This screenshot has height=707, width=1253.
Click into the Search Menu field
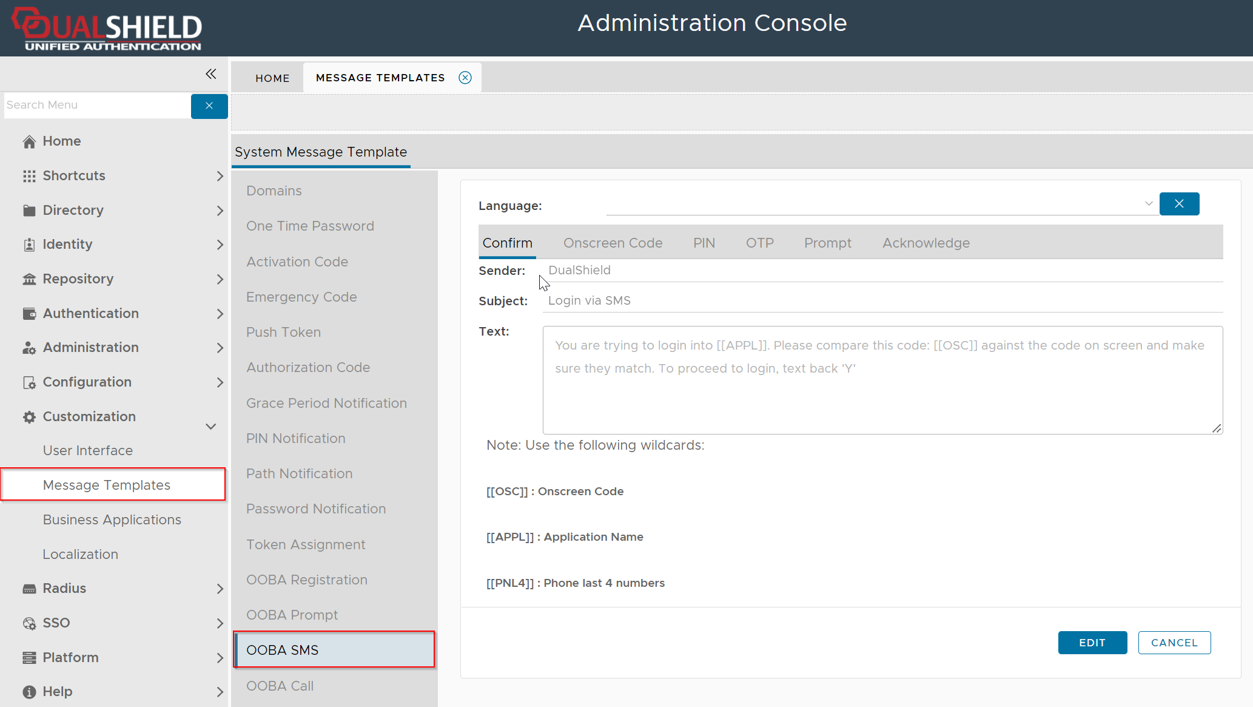97,106
